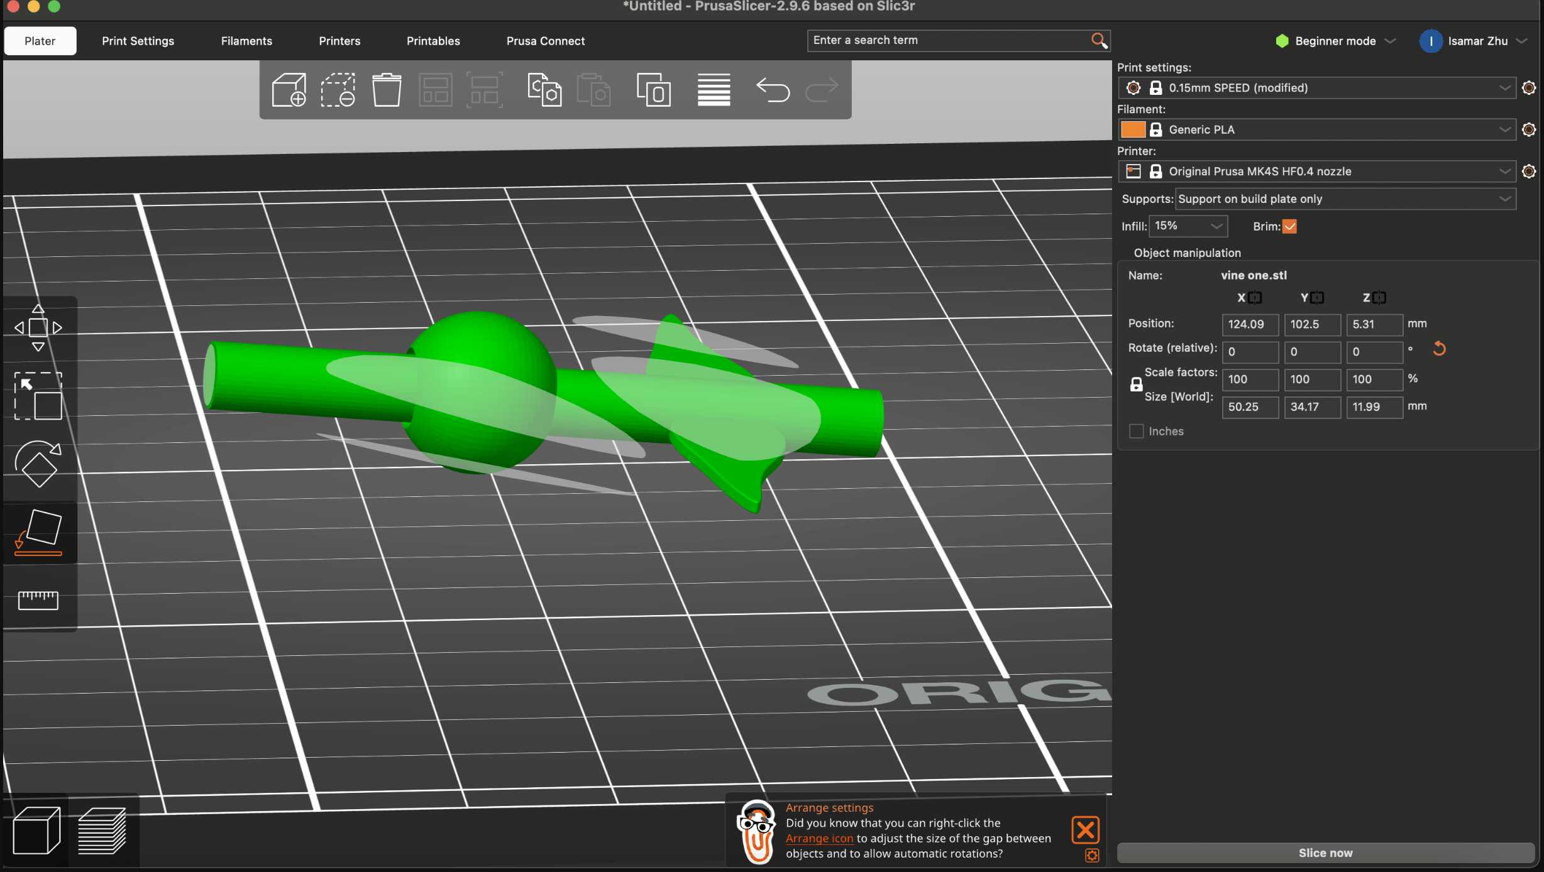Open the Print Settings tab
Screen dimensions: 1544x872
[x=138, y=41]
